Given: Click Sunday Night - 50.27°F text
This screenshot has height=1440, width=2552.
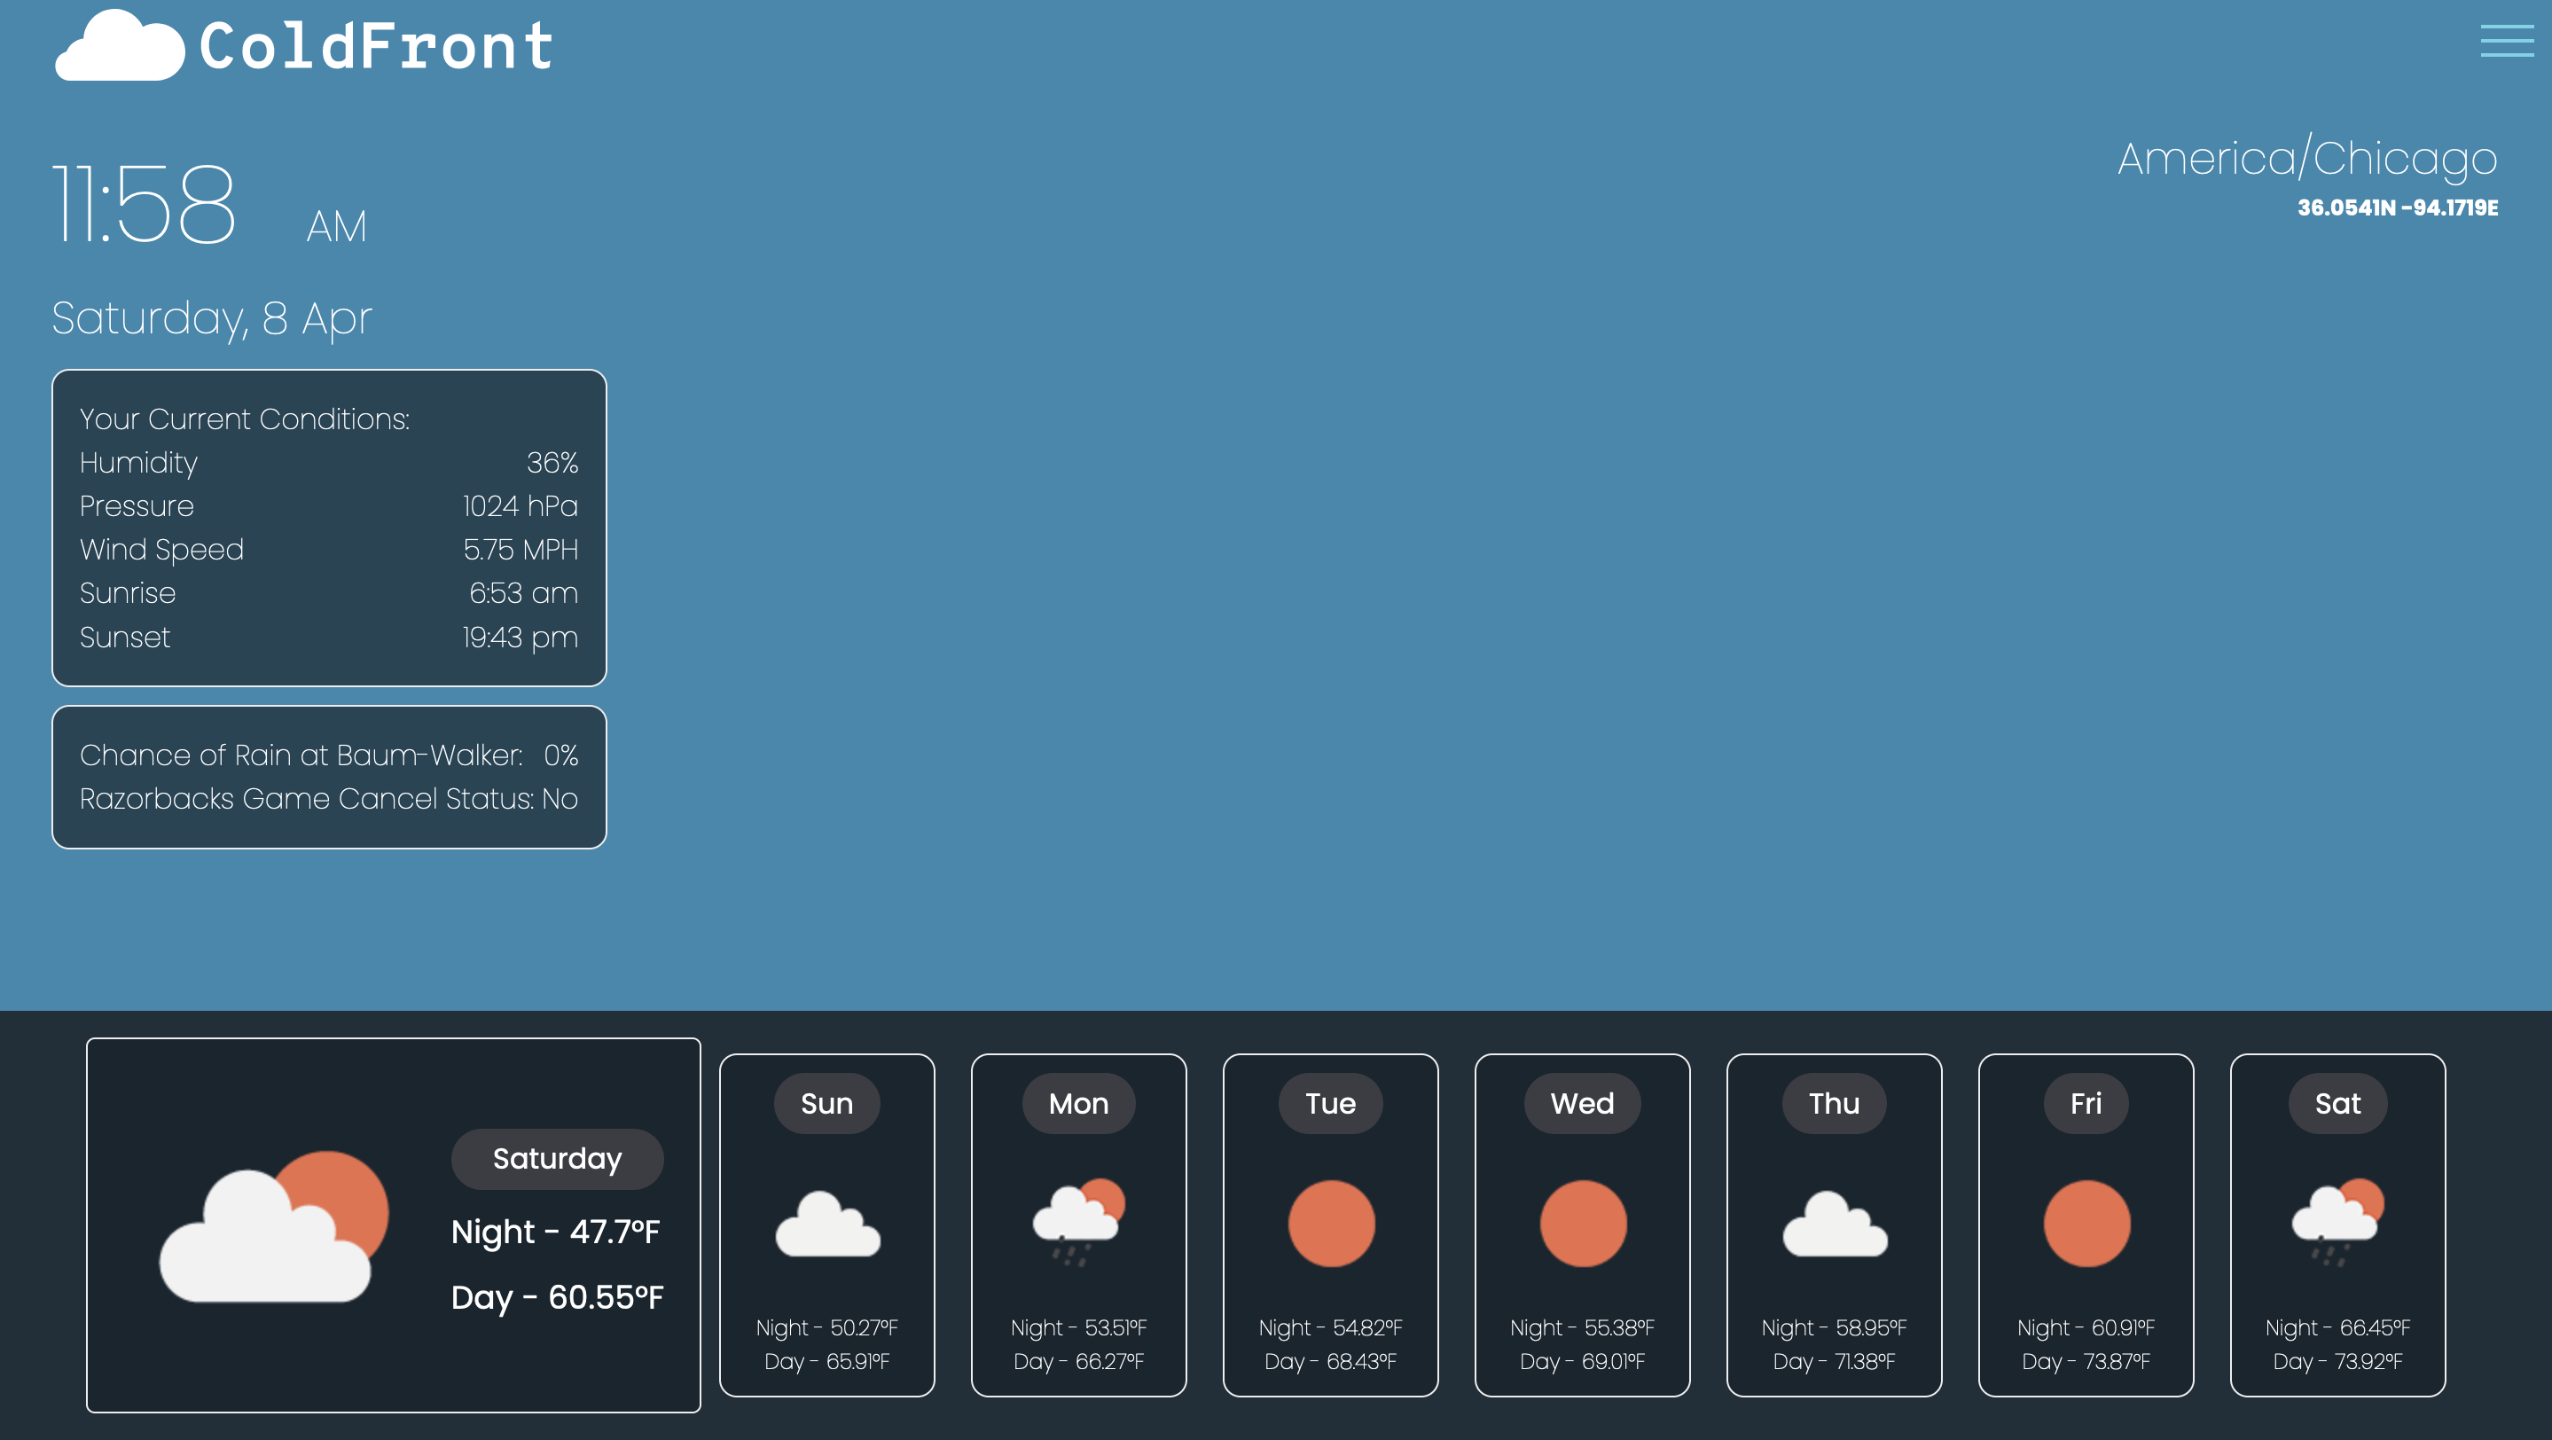Looking at the screenshot, I should [827, 1327].
